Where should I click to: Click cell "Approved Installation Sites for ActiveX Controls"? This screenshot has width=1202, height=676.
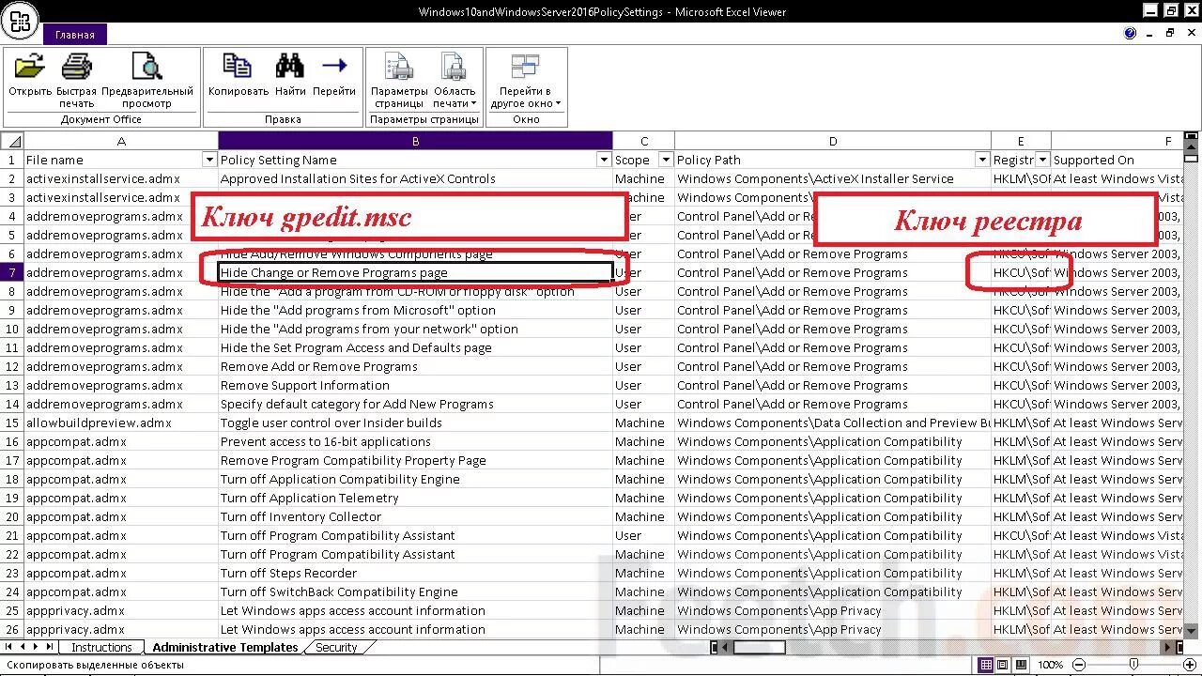pyautogui.click(x=415, y=178)
